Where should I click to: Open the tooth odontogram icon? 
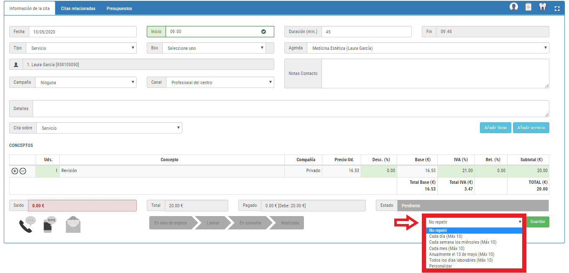point(543,7)
